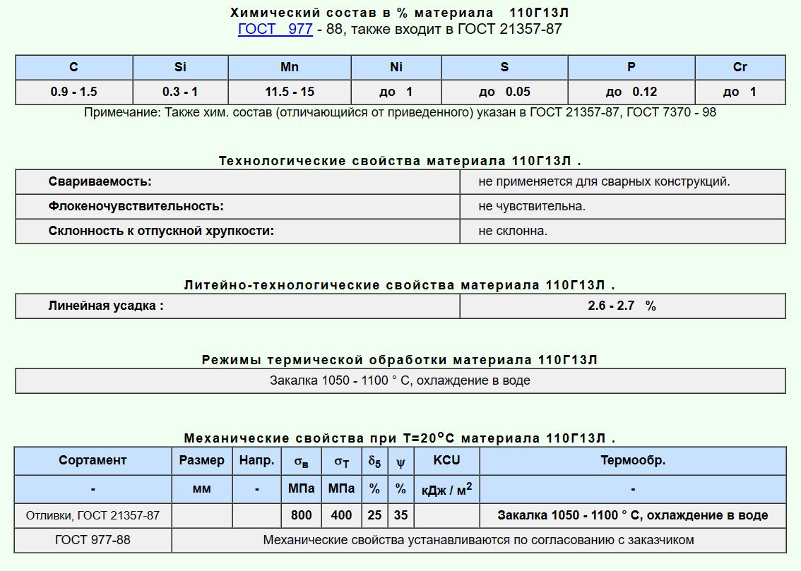Select the не применяется для сварных конструкций cell
The image size is (801, 571).
[x=604, y=181]
